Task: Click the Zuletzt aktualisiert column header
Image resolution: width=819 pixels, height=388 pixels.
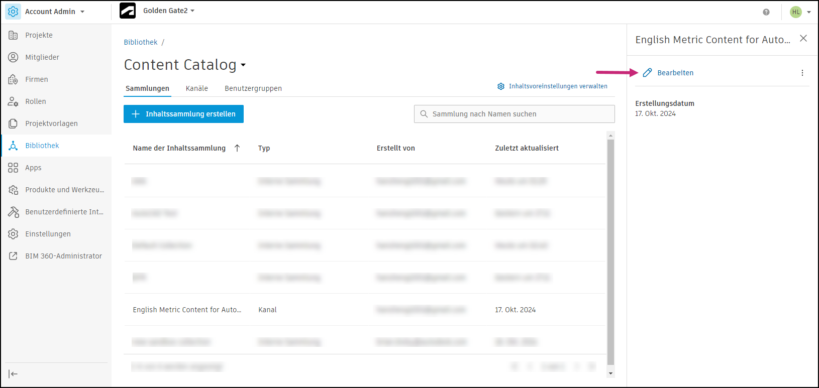Action: coord(527,148)
